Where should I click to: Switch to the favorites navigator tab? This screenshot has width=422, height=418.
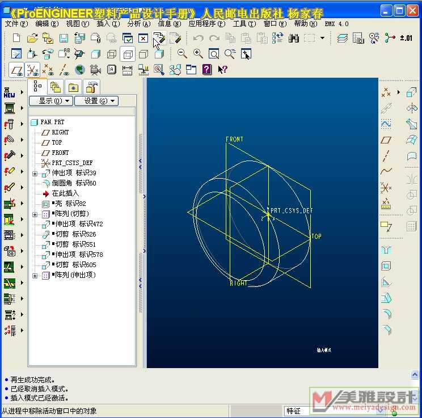coord(73,87)
